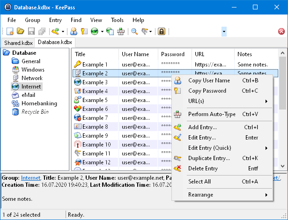The image size is (288, 220).
Task: Click the Example 8 entry title
Action: click(x=95, y=127)
